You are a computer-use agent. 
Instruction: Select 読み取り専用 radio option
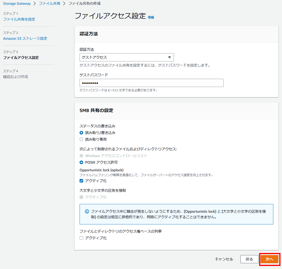[x=81, y=139]
